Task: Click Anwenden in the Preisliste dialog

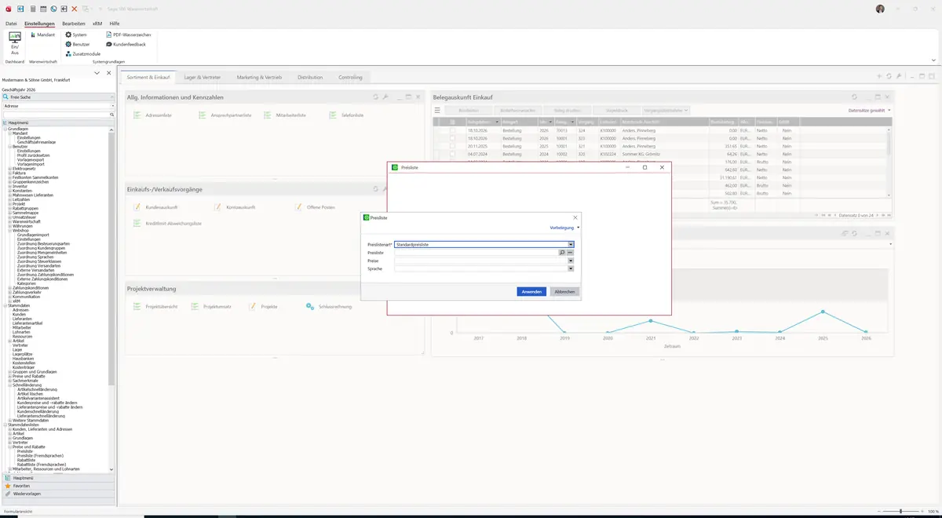Action: point(531,291)
